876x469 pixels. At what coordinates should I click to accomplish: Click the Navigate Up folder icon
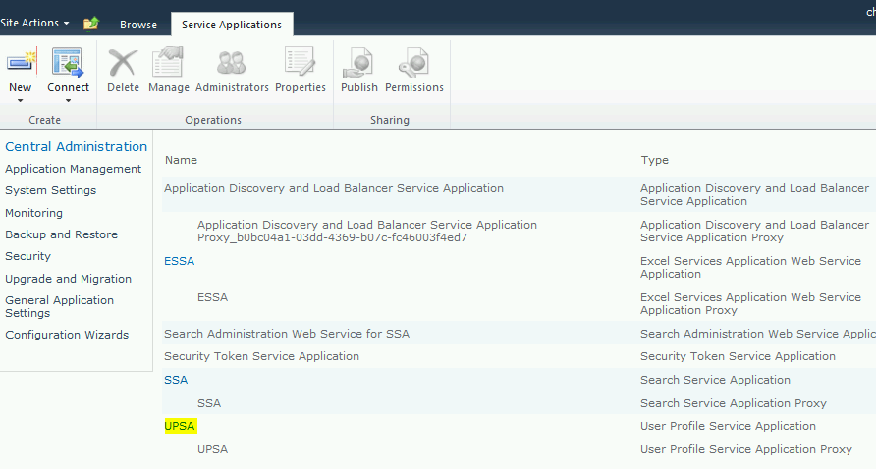pos(90,24)
